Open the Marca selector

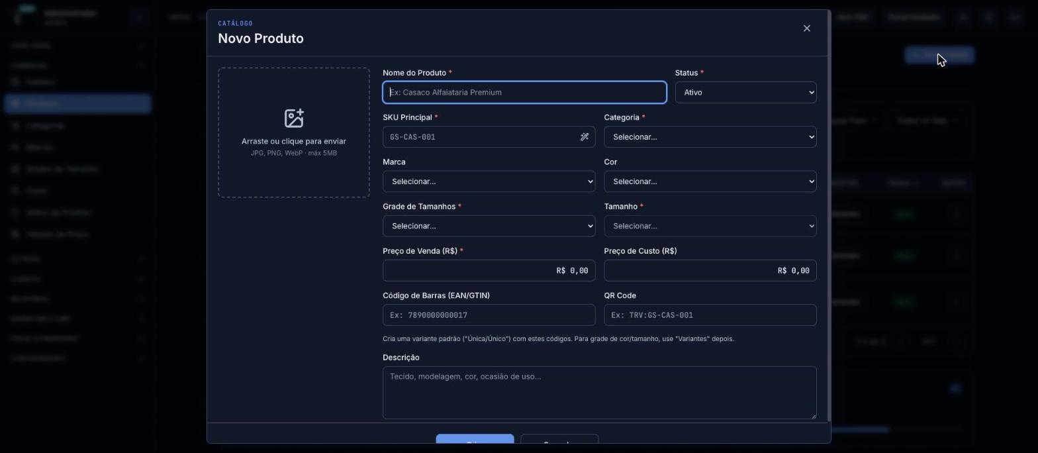point(489,181)
